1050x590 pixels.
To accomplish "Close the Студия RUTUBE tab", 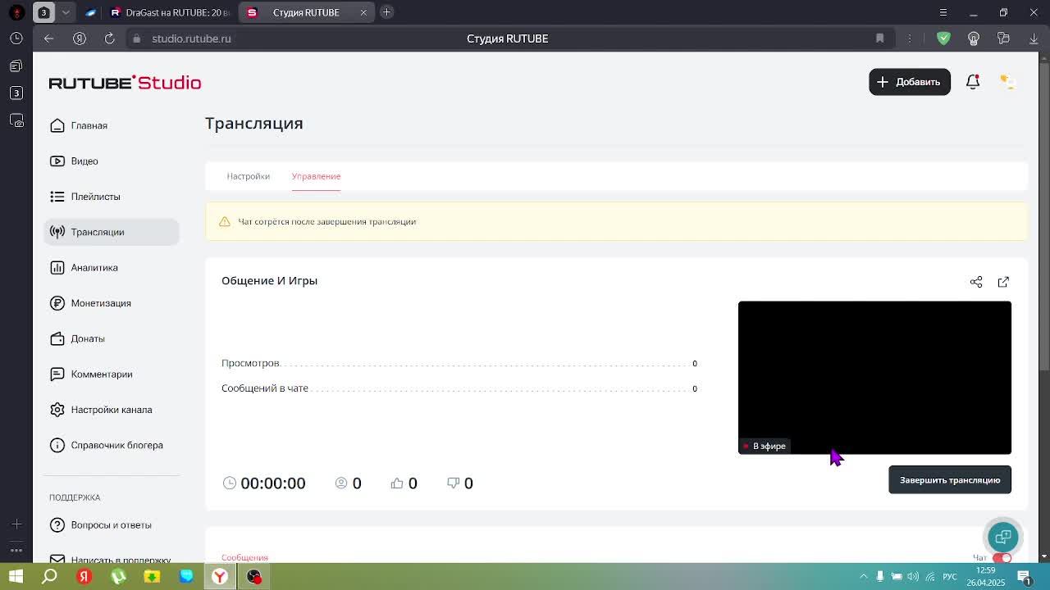I will tap(363, 12).
